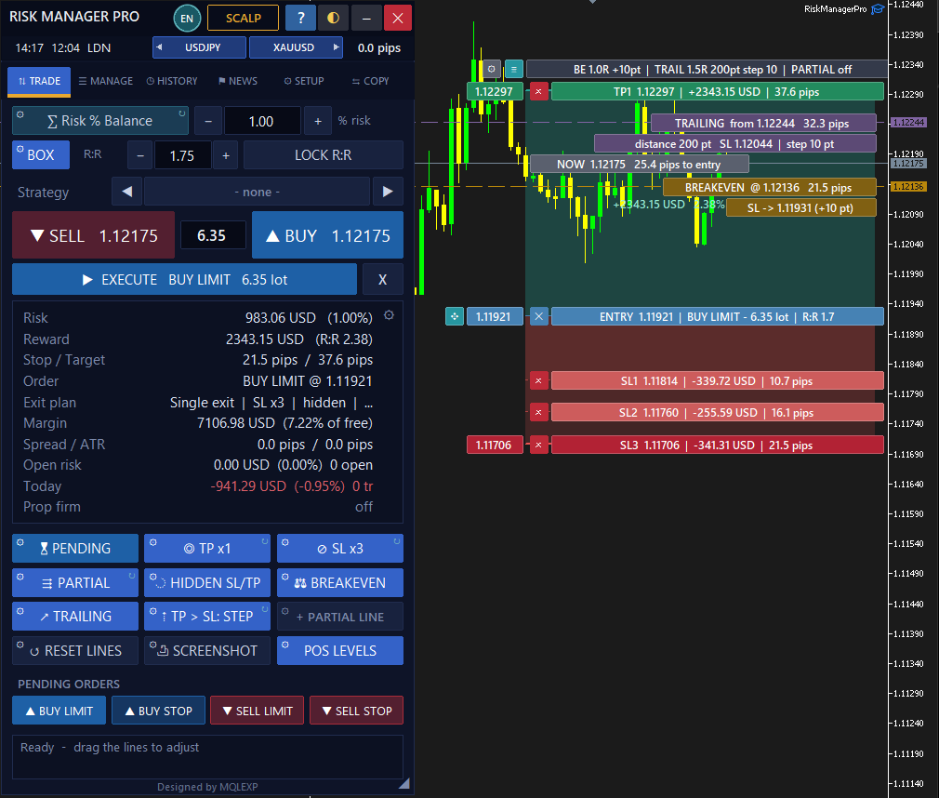The image size is (939, 798).
Task: Open the NEWS tab
Action: (x=238, y=81)
